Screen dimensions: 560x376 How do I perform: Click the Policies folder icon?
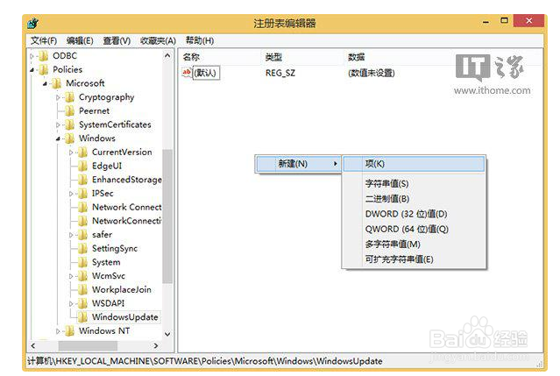click(x=43, y=69)
